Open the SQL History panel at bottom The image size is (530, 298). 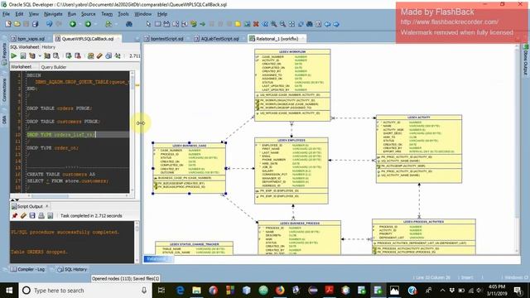point(72,269)
